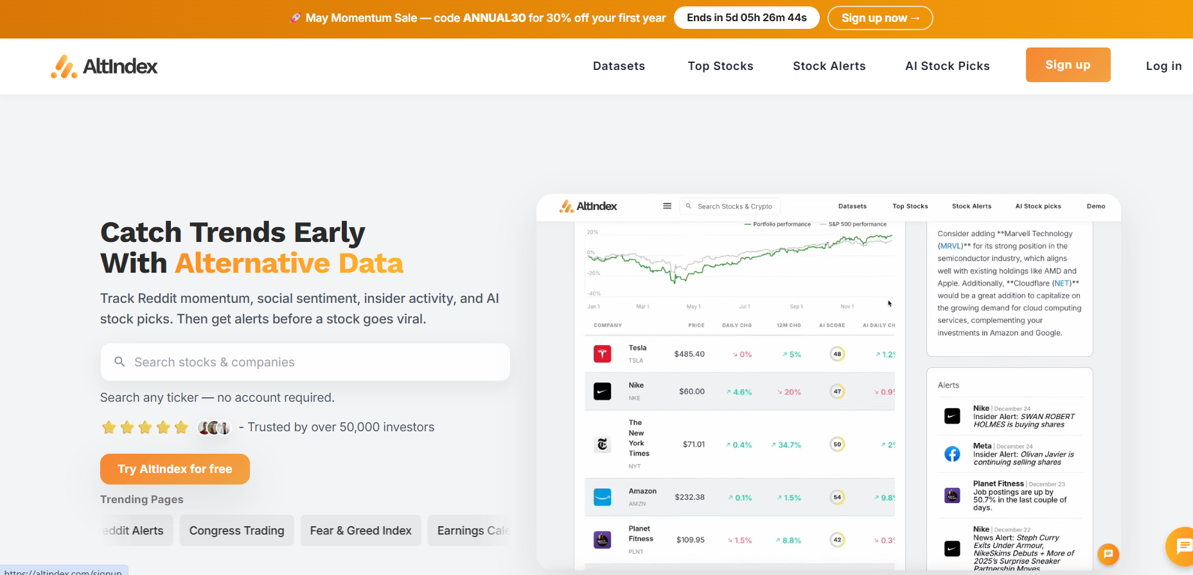Click Nike logo beside Steph Curry alert
The height and width of the screenshot is (575, 1193).
952,549
